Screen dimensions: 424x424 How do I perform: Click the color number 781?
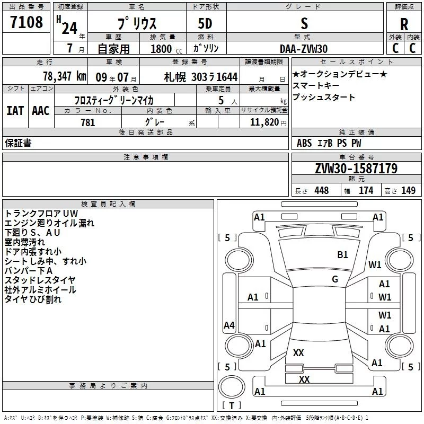tap(88, 122)
